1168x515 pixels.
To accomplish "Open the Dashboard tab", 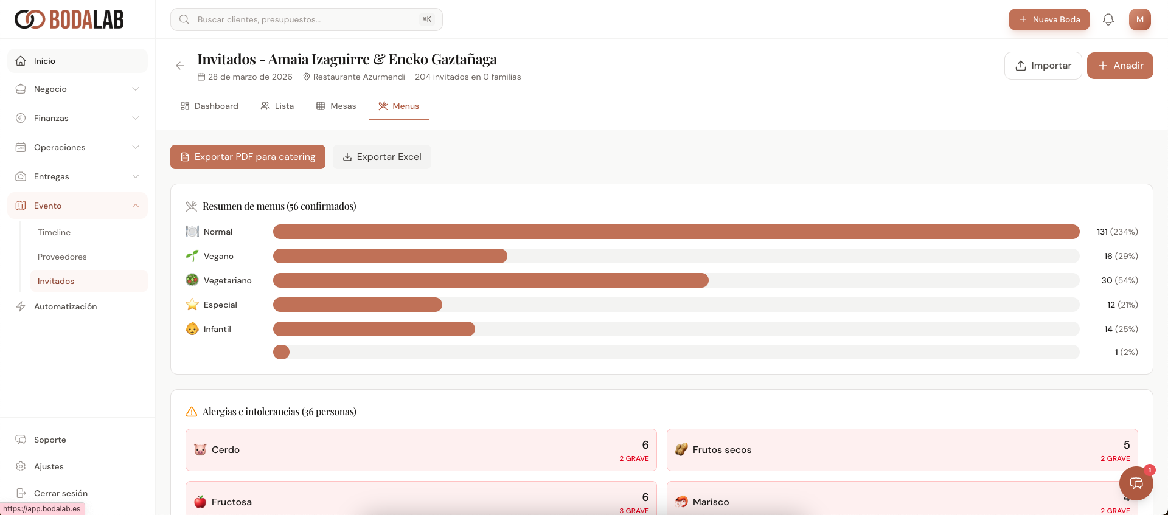I will pos(209,106).
